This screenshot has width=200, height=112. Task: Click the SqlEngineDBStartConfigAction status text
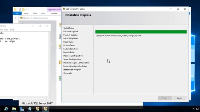[x=118, y=36]
